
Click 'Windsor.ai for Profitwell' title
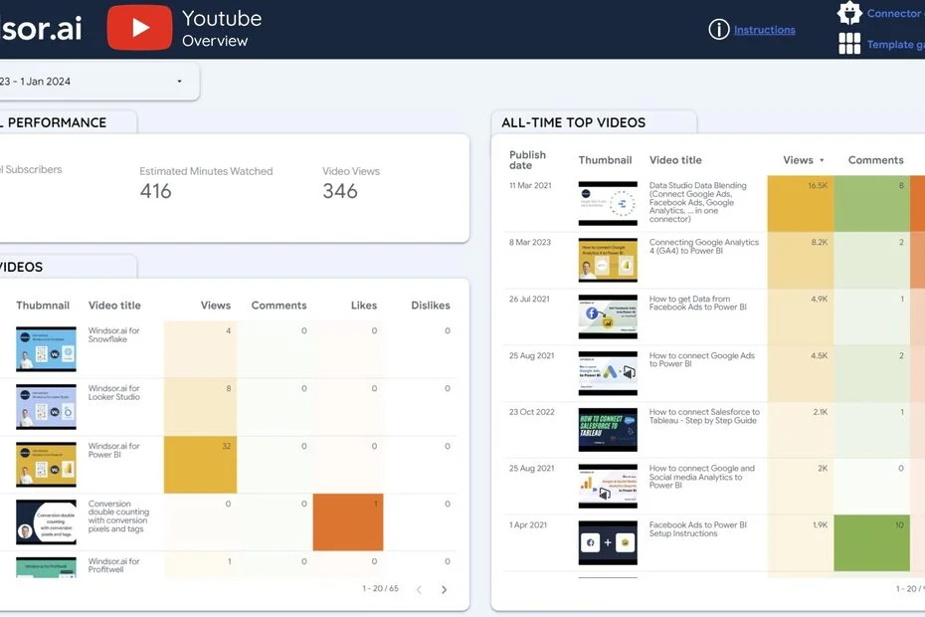click(113, 565)
